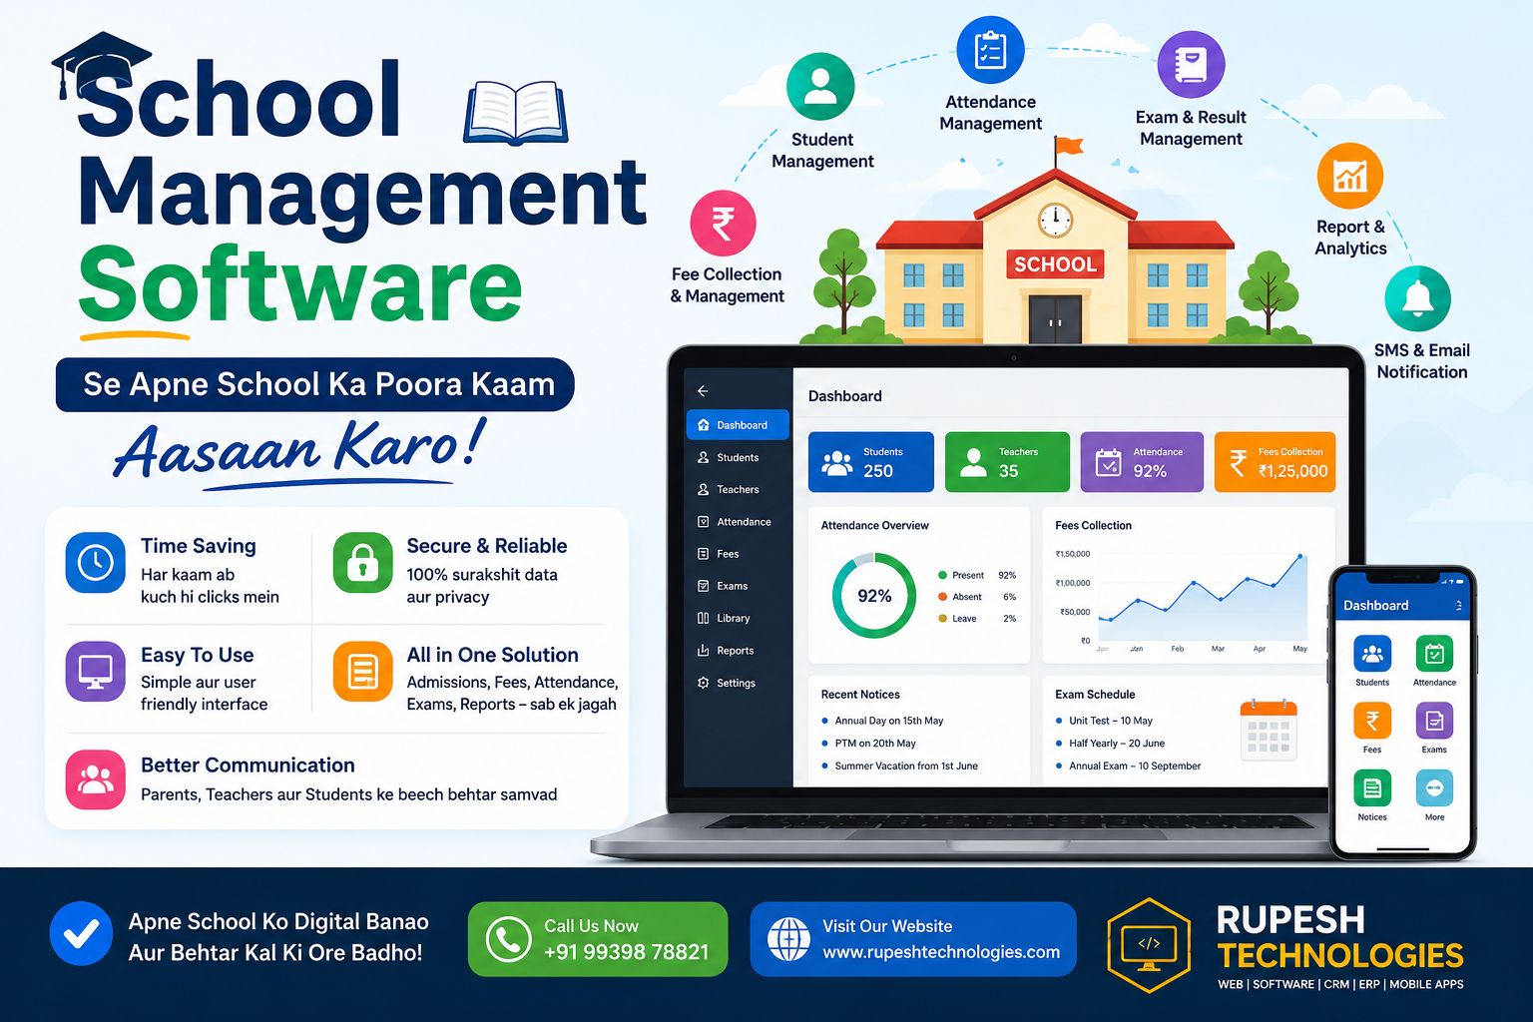Tap the Exams icon on phone dashboard
1533x1022 pixels.
tap(1434, 721)
